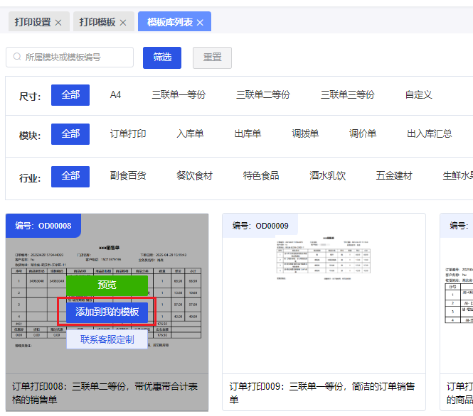Close the 打印设置 tab
473x416 pixels.
click(58, 23)
